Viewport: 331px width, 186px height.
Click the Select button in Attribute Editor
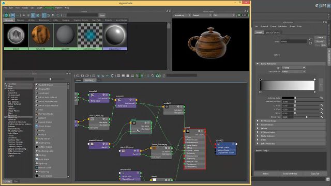pyautogui.click(x=265, y=174)
